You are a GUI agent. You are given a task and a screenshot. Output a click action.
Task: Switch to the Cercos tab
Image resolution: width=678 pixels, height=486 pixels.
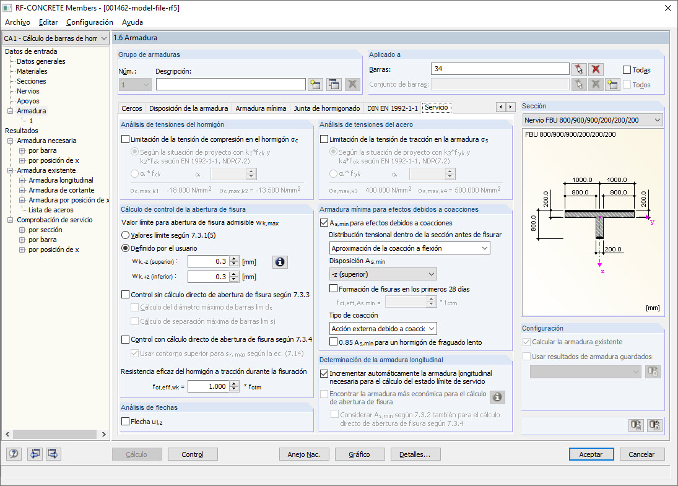[x=132, y=108]
